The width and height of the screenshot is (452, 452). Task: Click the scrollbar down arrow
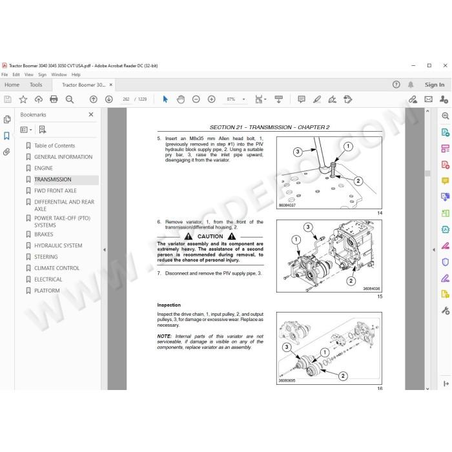(x=427, y=388)
